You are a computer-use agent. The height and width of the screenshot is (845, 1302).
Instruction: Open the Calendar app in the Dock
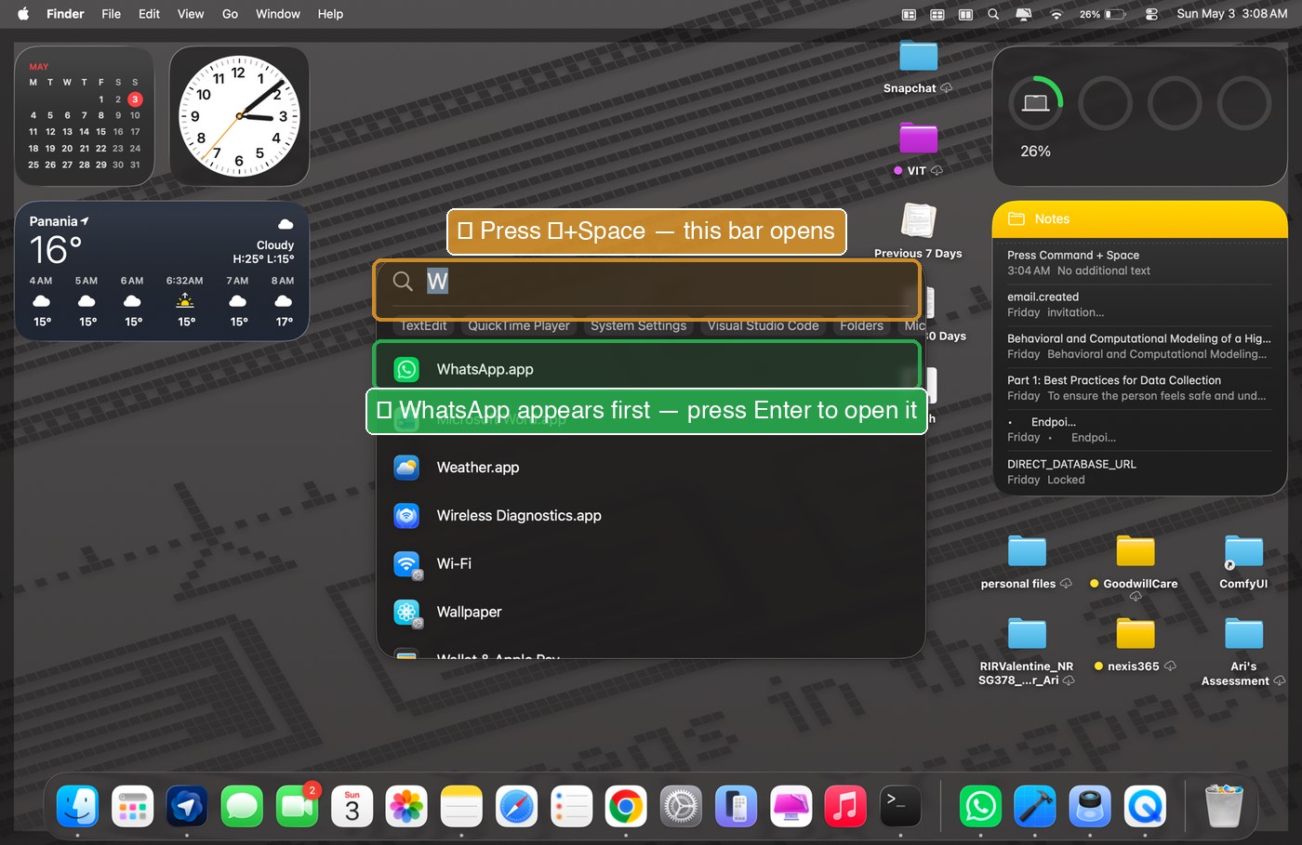click(352, 806)
